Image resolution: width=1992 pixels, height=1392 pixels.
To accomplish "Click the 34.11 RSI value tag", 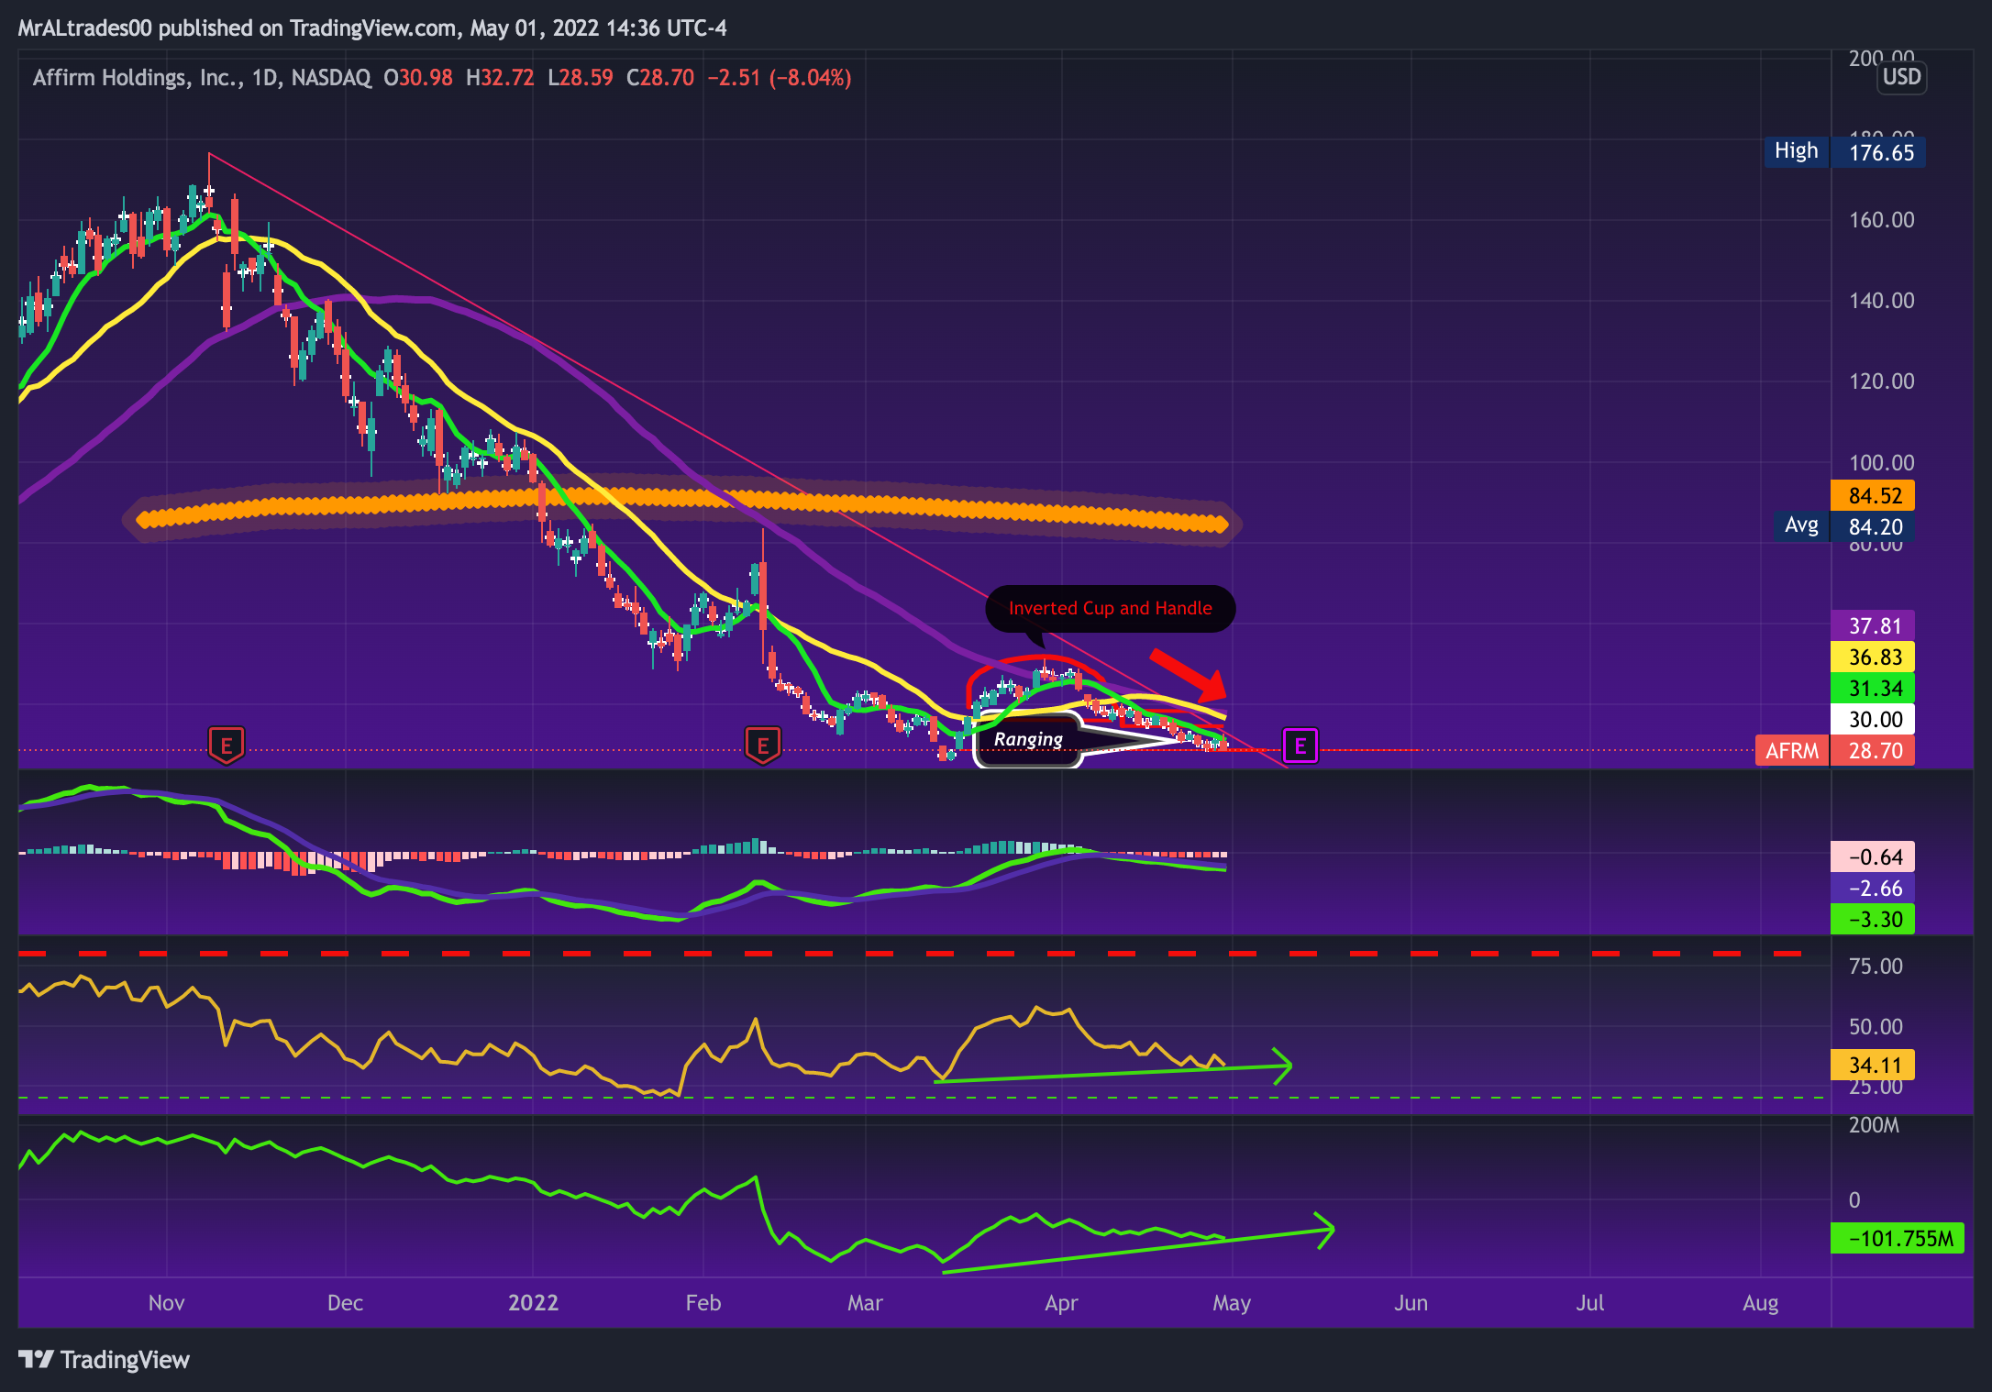I will click(x=1873, y=1065).
